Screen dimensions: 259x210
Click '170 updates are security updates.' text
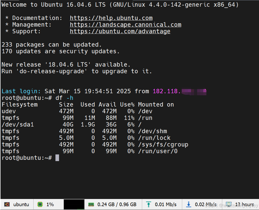click(61, 51)
